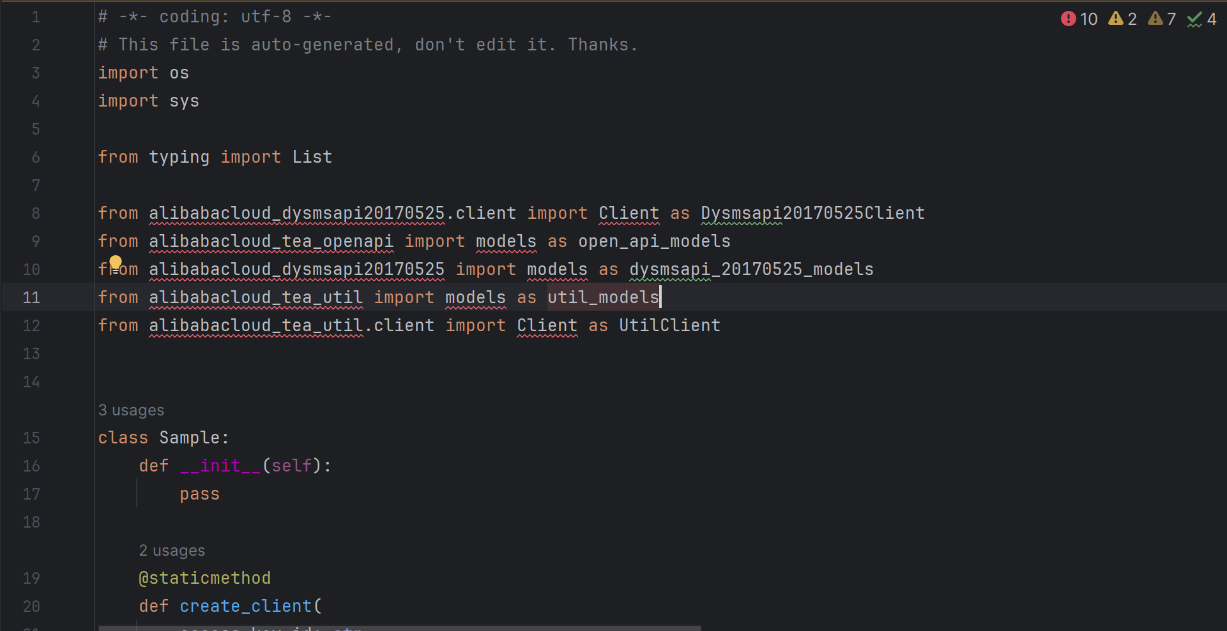Viewport: 1227px width, 631px height.
Task: Click 'UtilClient' alias on line 12
Action: (669, 325)
